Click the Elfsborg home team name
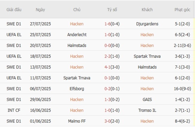The width and height of the screenshot is (195, 128). 77,89
